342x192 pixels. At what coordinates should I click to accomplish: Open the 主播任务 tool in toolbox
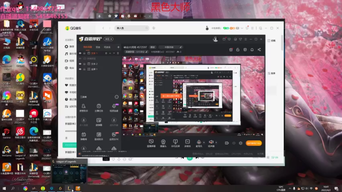(x=99, y=108)
